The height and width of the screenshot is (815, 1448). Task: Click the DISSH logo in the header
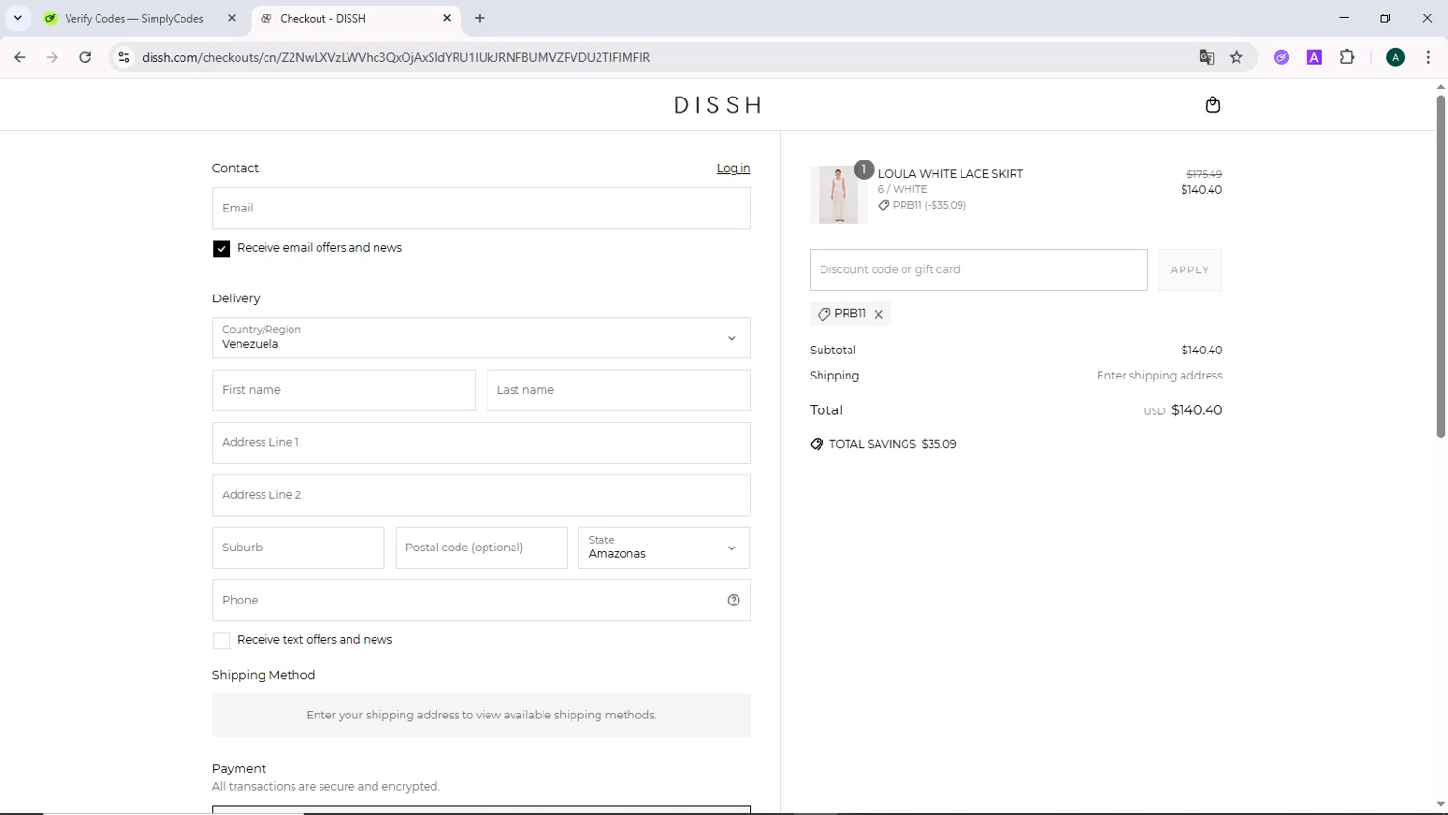[x=717, y=105]
